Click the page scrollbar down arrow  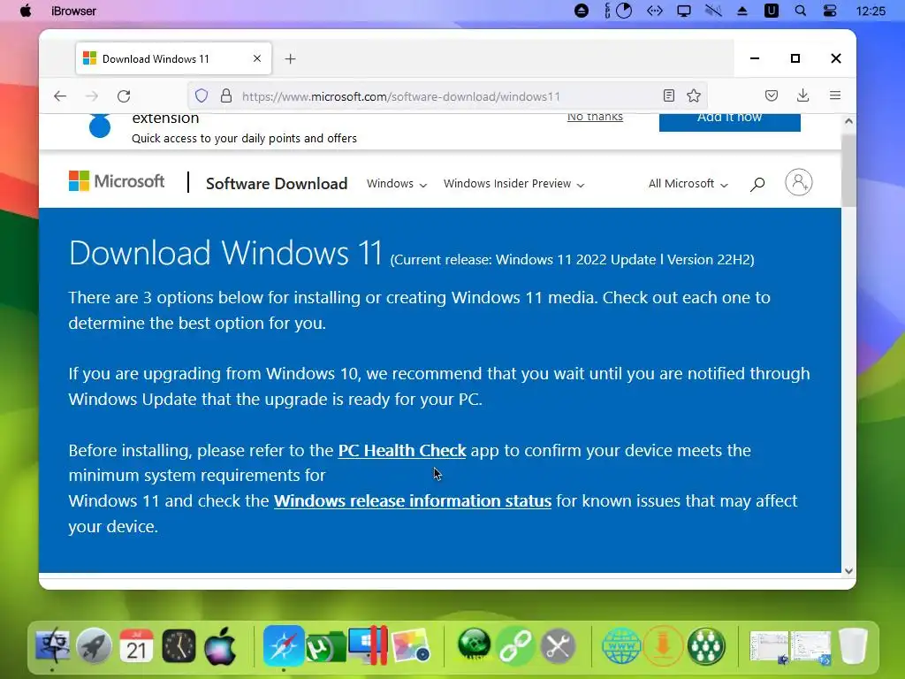[x=848, y=570]
